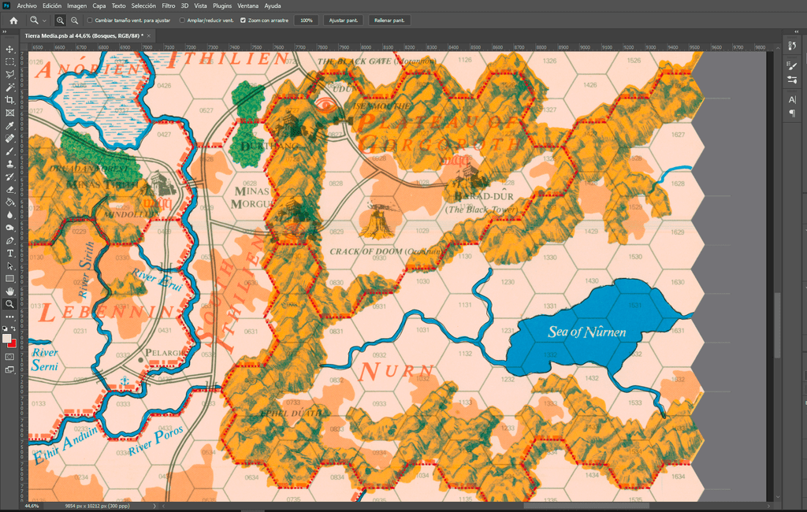This screenshot has width=807, height=512.
Task: Swap foreground and background colors
Action: click(14, 328)
